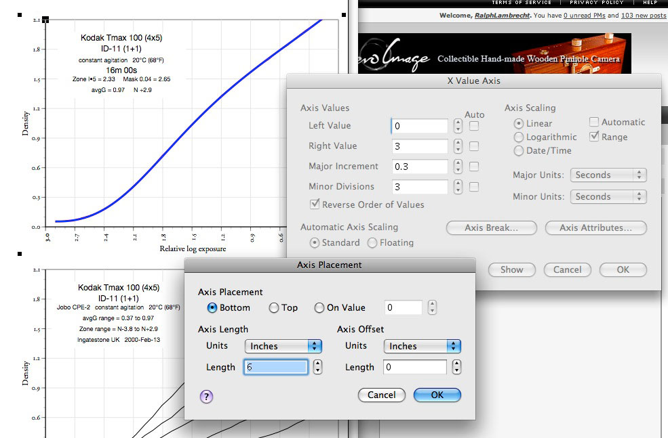Open the Axis Offset Units dropdown
This screenshot has height=438, width=668.
[423, 346]
